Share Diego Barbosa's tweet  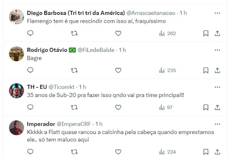tap(217, 33)
